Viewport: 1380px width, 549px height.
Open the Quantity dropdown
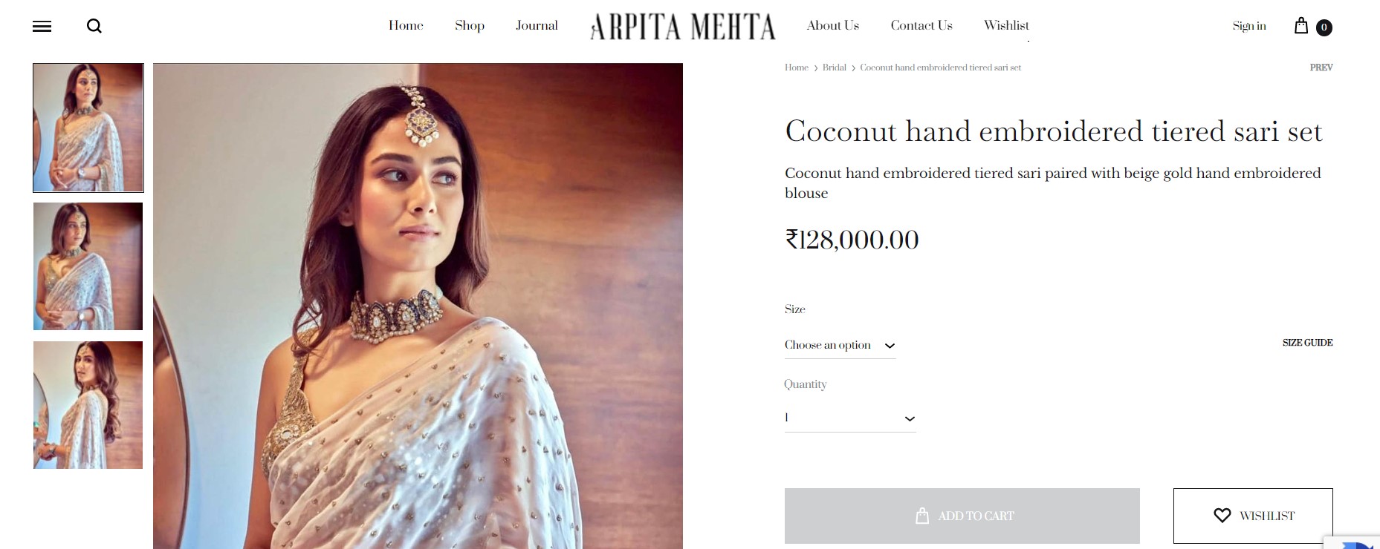[849, 418]
